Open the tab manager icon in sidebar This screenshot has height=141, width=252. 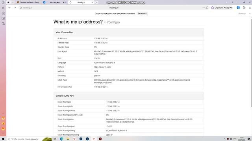tap(3, 8)
